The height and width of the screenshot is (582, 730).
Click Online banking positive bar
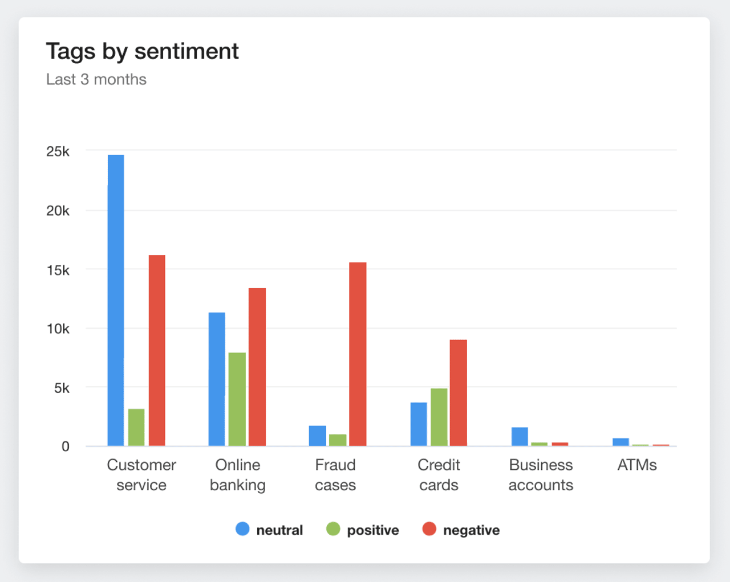[237, 399]
